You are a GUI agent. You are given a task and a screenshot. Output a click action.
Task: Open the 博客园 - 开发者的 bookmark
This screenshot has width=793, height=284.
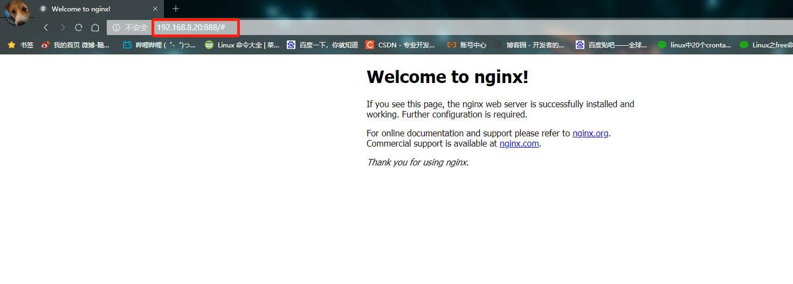pyautogui.click(x=529, y=45)
